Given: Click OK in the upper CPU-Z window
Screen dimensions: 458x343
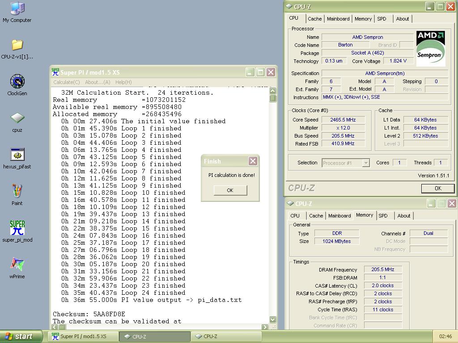Looking at the screenshot, I should click(438, 188).
